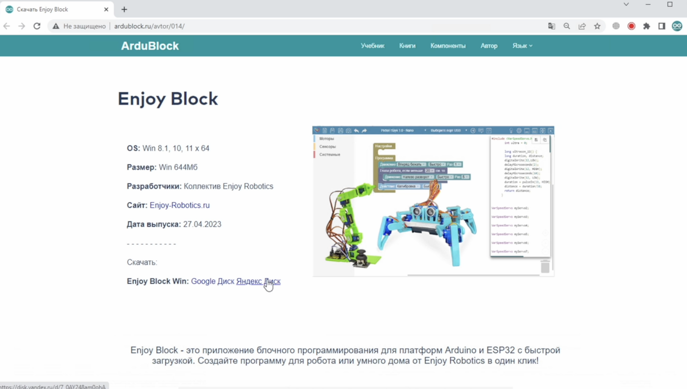Open the browser profile avatar
This screenshot has width=687, height=389.
point(677,26)
